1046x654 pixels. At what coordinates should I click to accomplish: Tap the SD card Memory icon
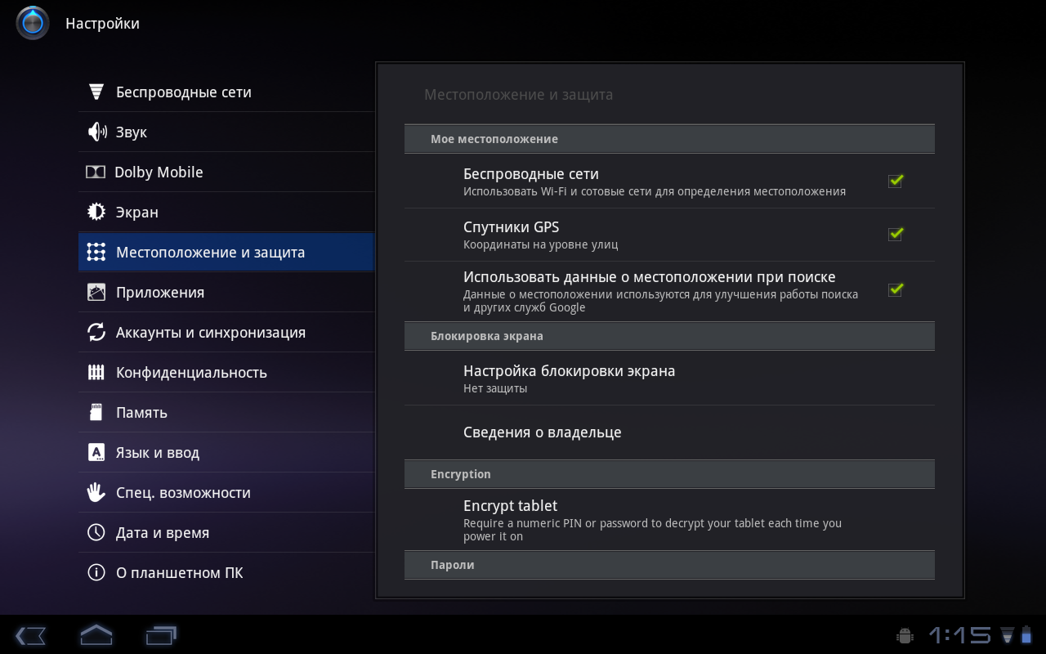click(x=96, y=412)
